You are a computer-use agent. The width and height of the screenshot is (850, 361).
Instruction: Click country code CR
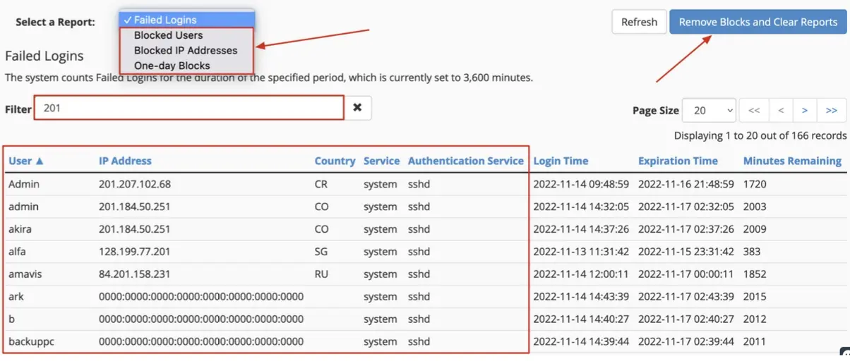[x=322, y=184]
